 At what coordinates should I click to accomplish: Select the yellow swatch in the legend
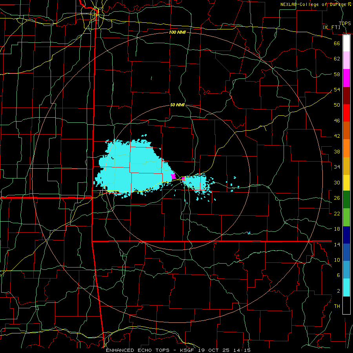[x=346, y=183]
